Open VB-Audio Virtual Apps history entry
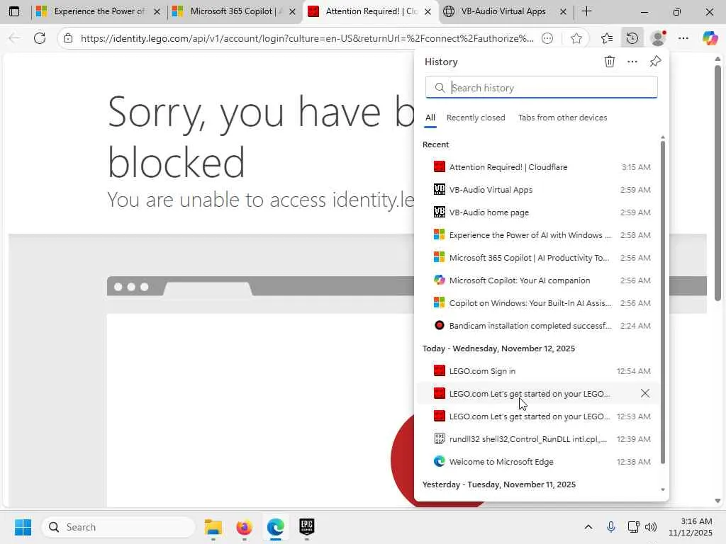The image size is (726, 544). [x=537, y=190]
